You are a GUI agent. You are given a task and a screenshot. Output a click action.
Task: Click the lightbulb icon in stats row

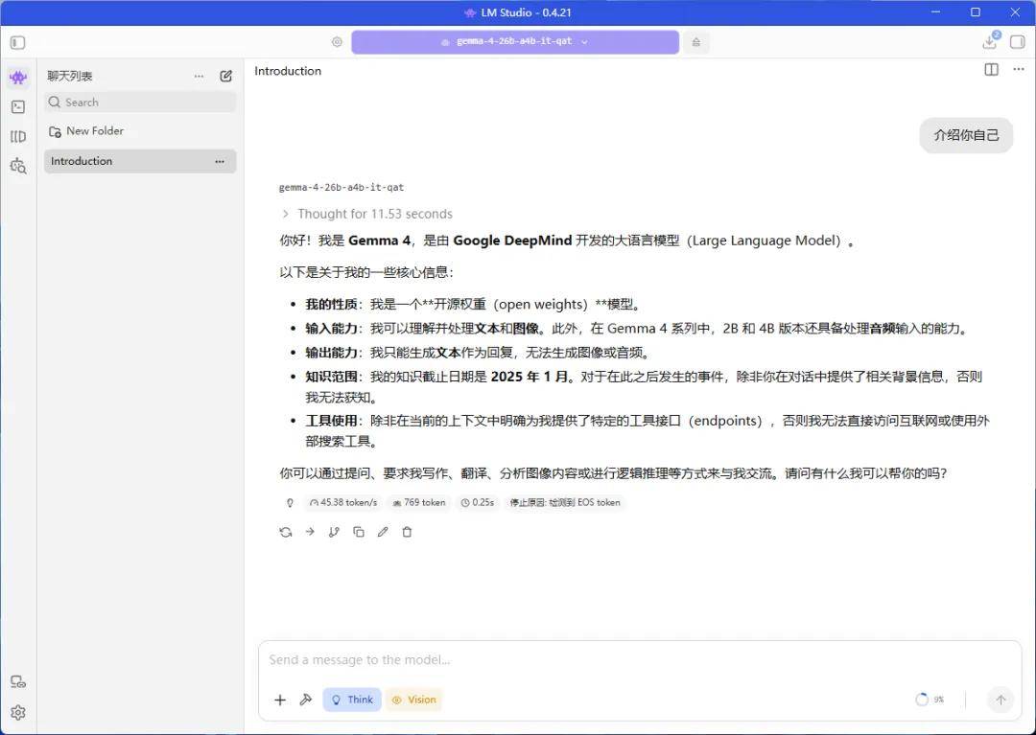tap(290, 503)
